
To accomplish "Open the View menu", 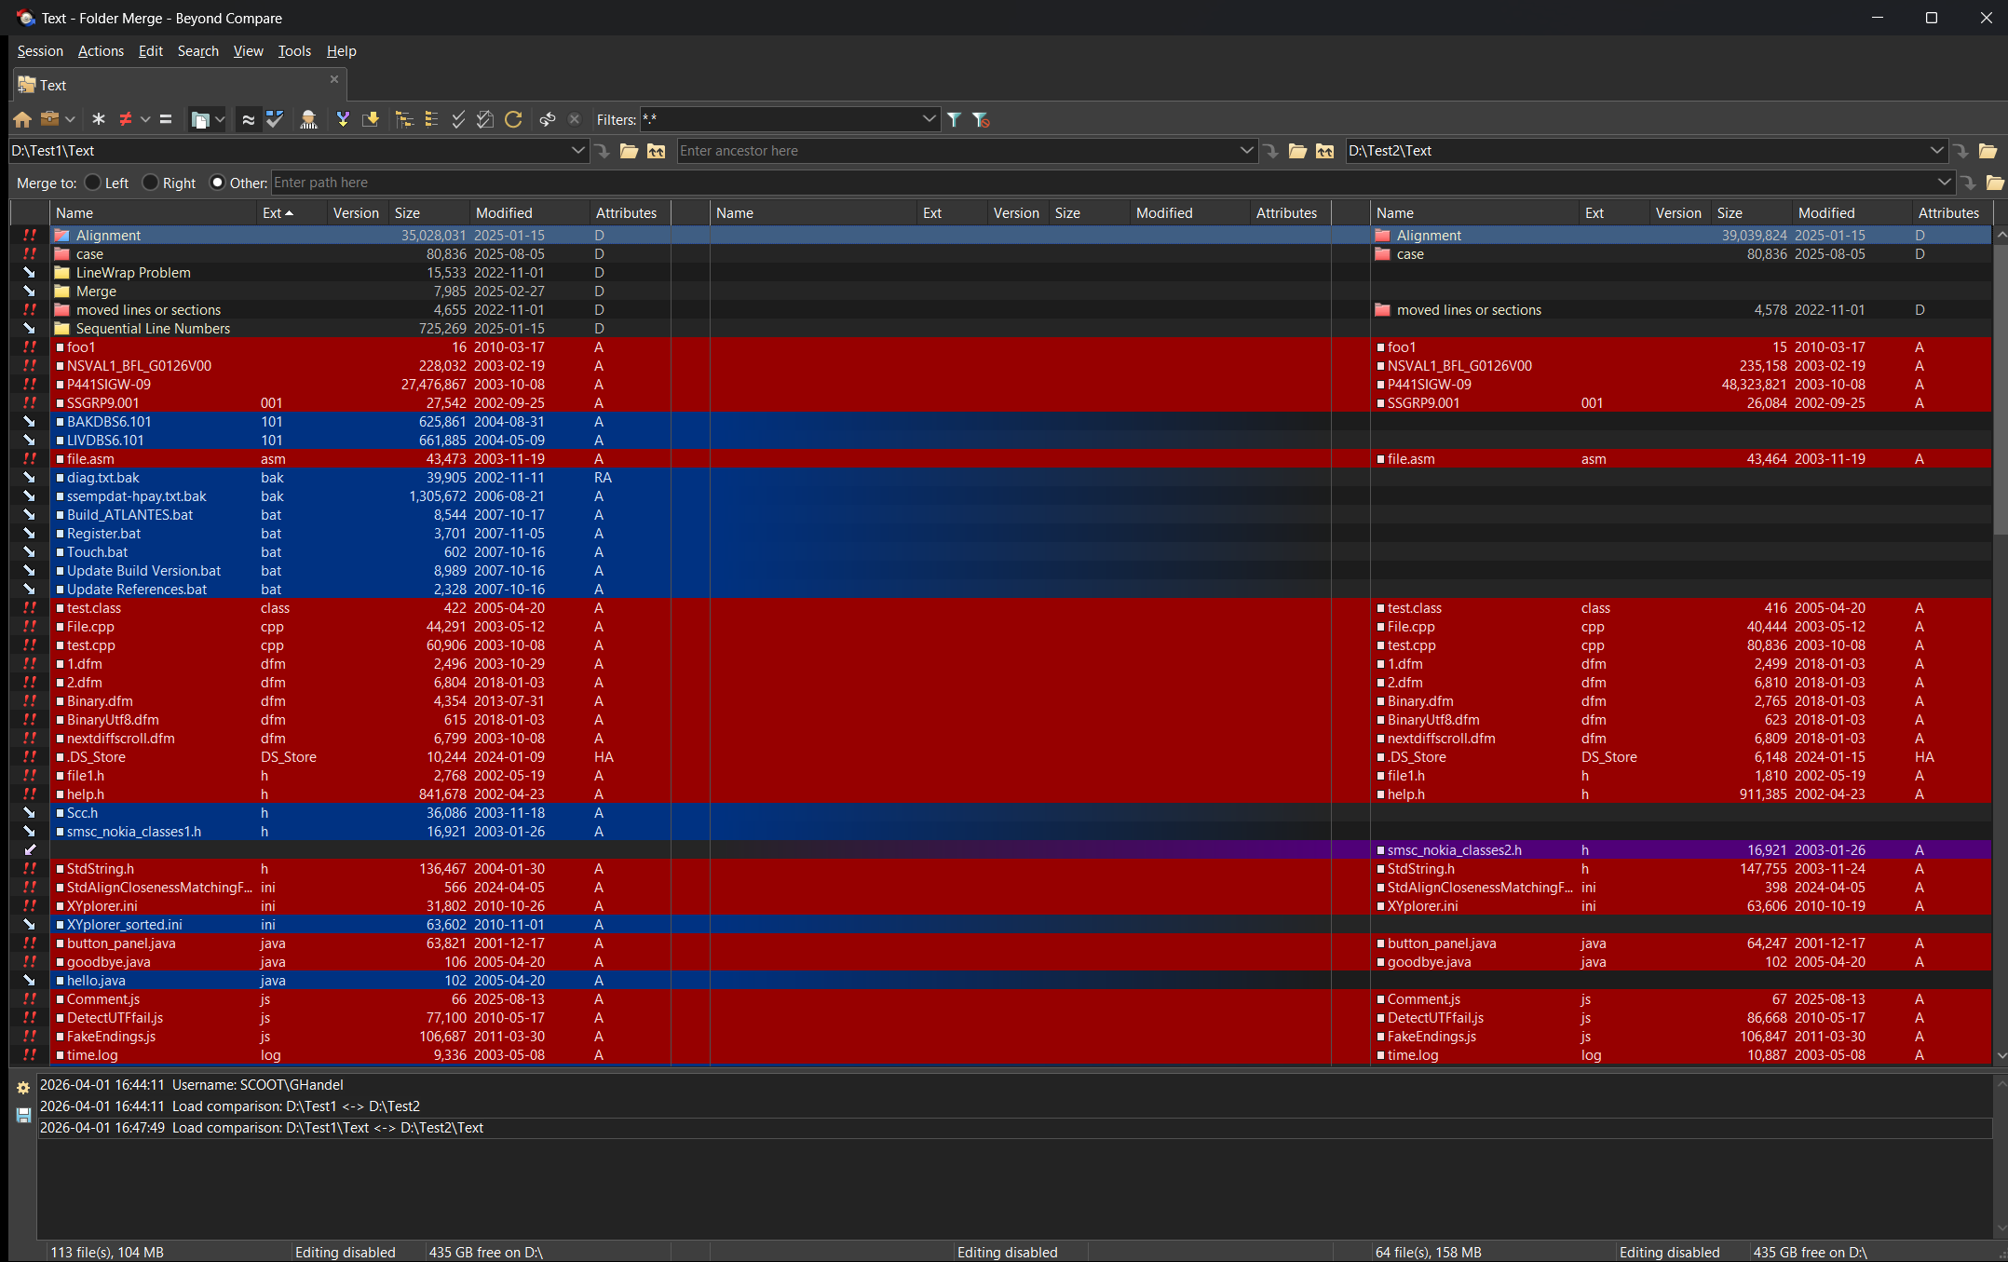I will click(248, 51).
